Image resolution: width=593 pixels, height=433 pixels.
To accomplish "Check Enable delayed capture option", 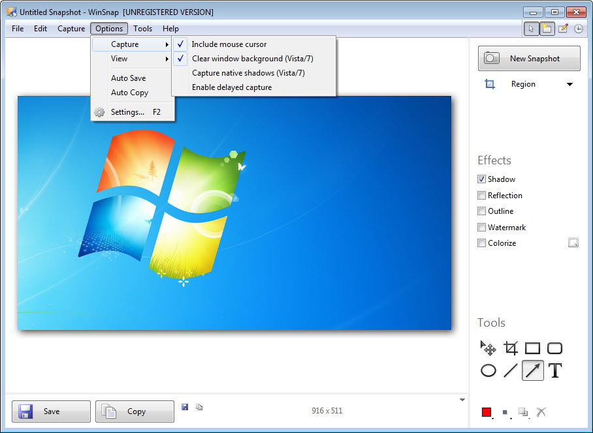I will (254, 87).
